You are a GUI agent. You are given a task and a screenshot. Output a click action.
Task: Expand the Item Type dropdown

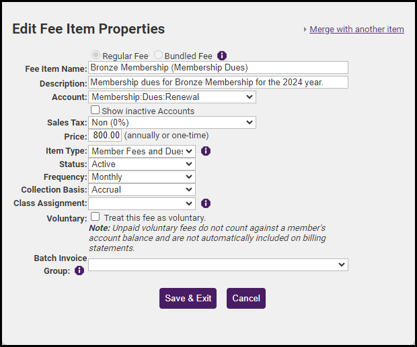(x=142, y=151)
